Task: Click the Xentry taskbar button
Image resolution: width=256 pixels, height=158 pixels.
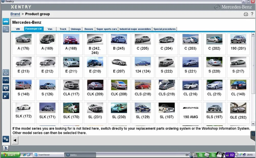Action: tap(80, 155)
